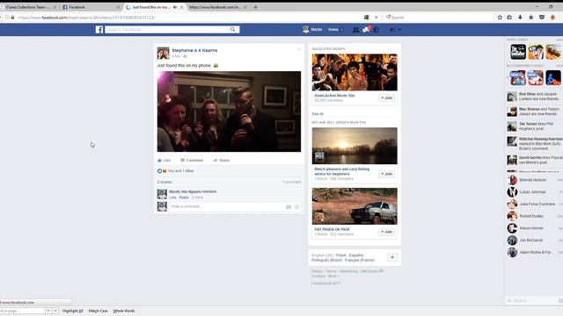Viewport: 563px width, 316px height.
Task: Toggle Match Case in find bar
Action: [x=98, y=311]
